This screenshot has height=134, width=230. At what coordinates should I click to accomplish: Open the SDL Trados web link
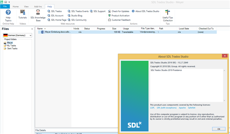click(x=55, y=11)
